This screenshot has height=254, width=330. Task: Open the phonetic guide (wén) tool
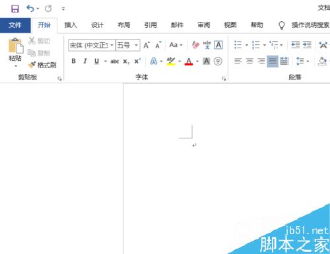[207, 45]
